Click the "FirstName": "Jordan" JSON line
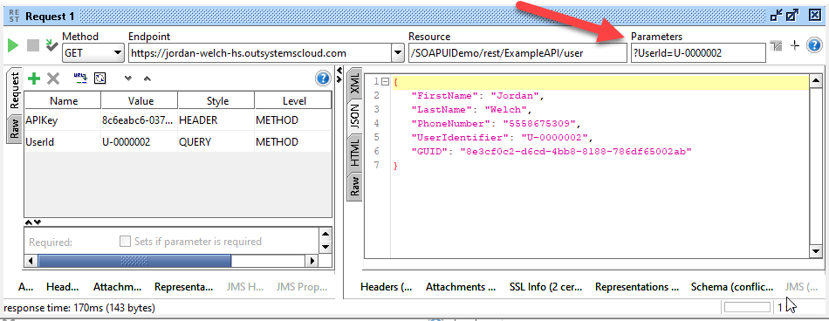829x321 pixels. coord(478,96)
